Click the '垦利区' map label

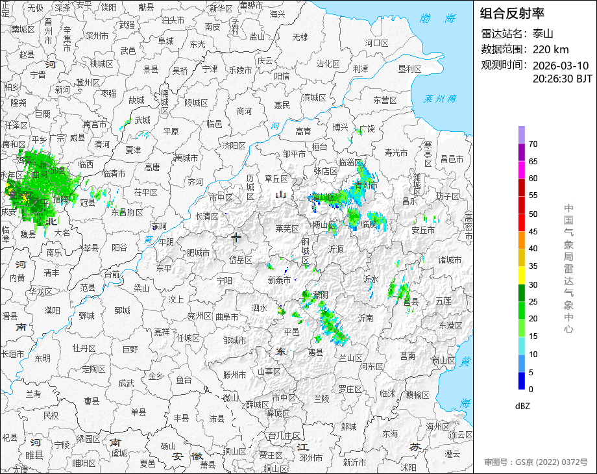(x=409, y=69)
